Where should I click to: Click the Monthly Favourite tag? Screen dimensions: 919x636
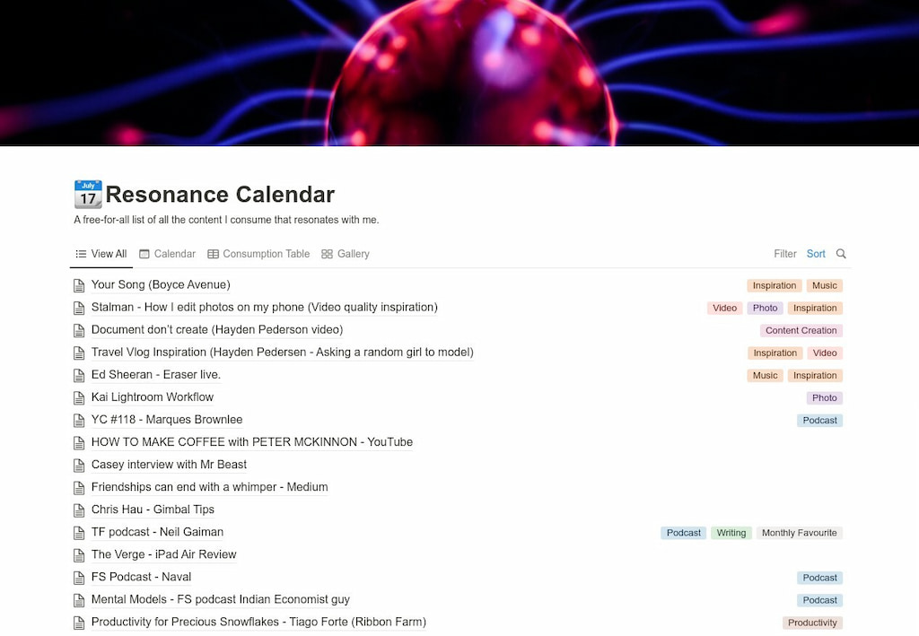799,532
